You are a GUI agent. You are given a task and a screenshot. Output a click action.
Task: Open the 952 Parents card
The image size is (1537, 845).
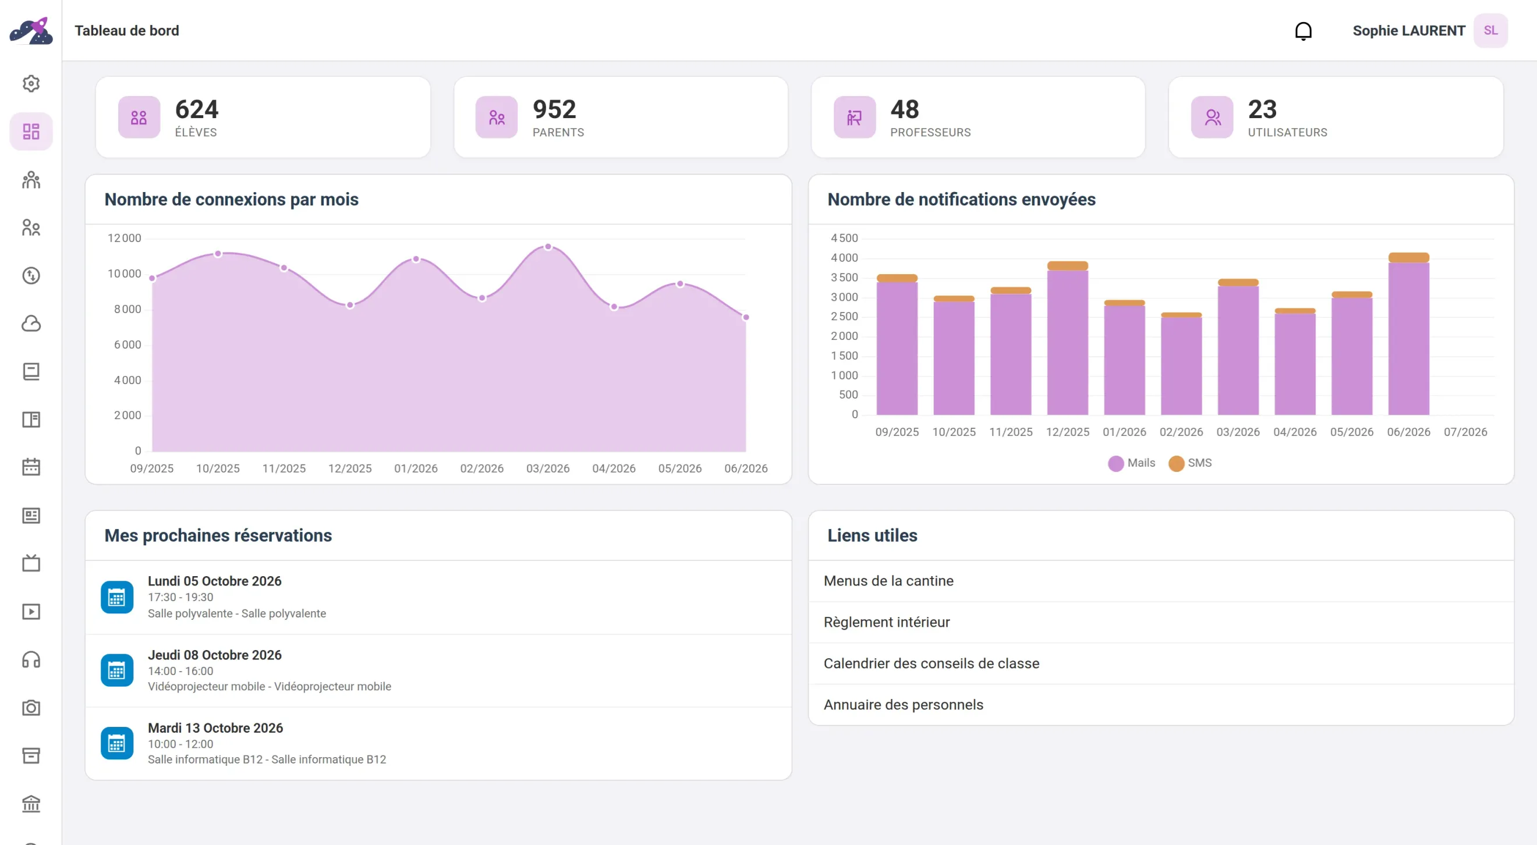(x=621, y=118)
